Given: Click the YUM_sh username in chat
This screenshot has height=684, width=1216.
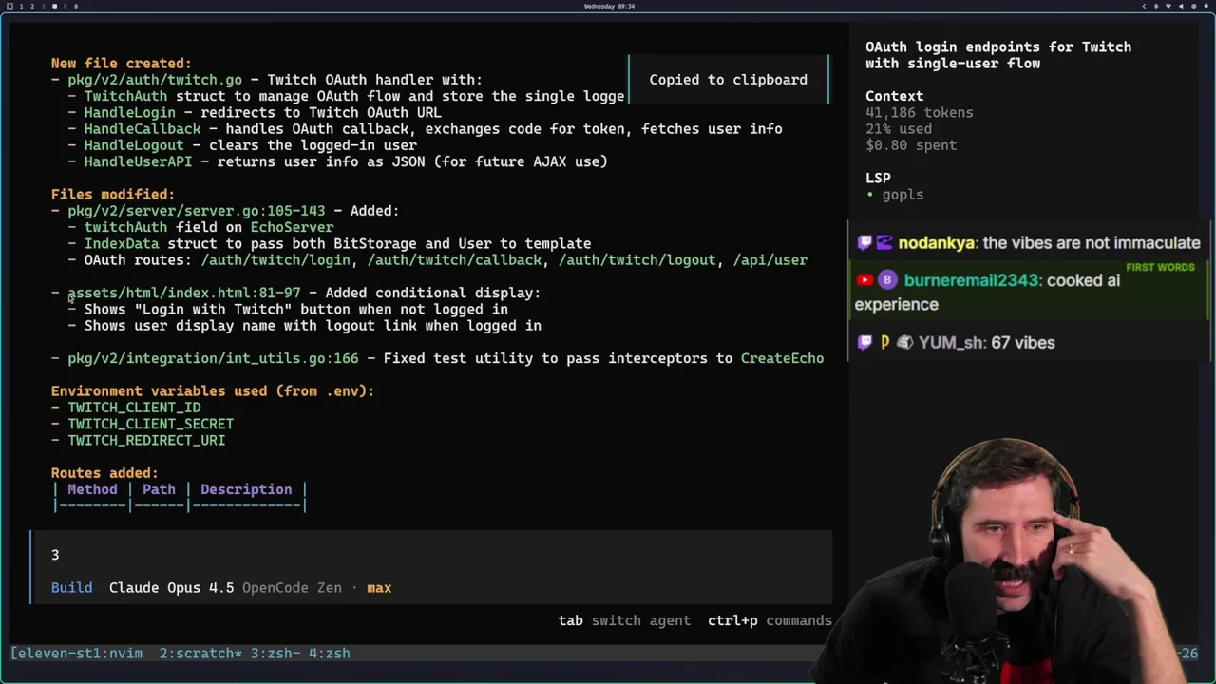Looking at the screenshot, I should pos(951,342).
